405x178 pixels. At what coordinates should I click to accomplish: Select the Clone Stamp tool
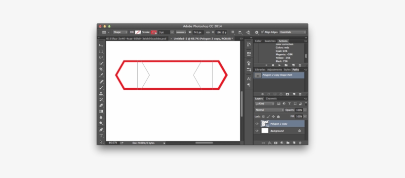pyautogui.click(x=101, y=93)
